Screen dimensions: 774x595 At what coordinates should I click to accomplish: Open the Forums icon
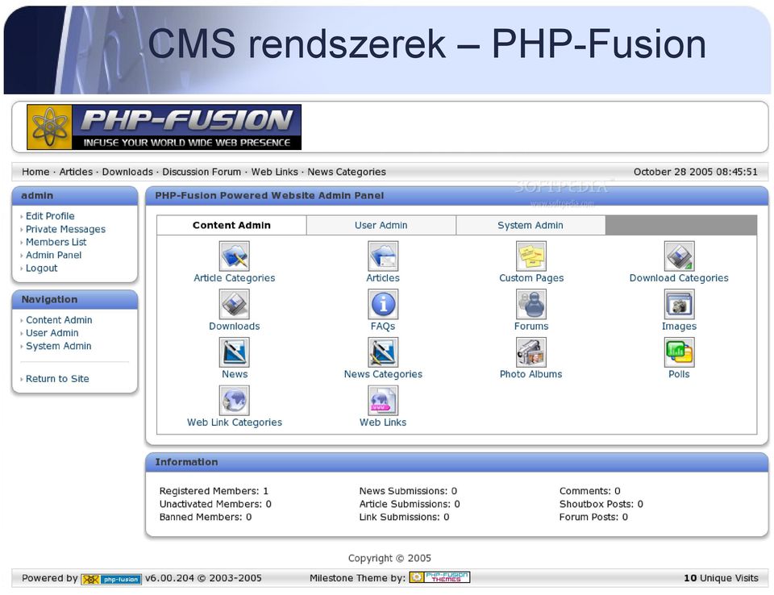pos(531,304)
